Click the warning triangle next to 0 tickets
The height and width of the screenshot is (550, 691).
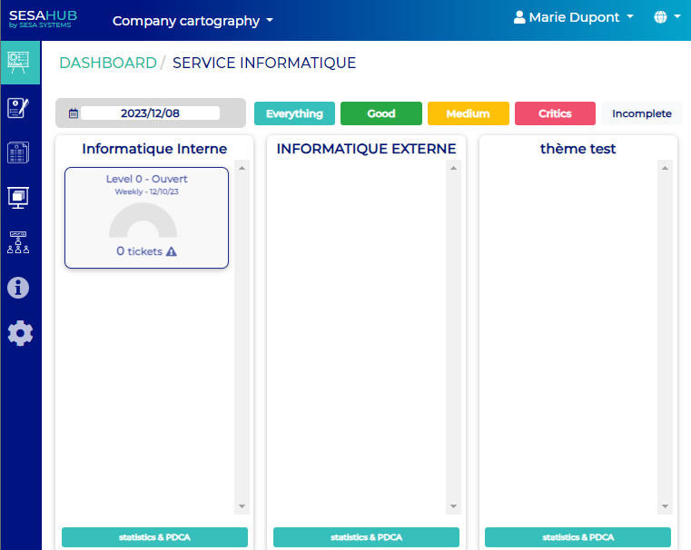pos(172,251)
